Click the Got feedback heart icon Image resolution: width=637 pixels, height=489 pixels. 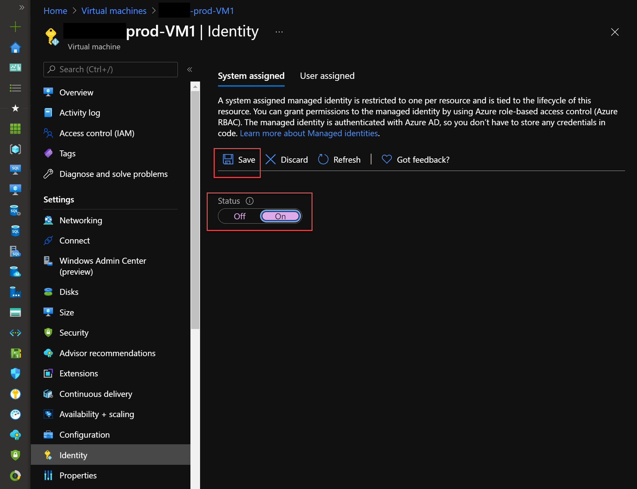click(387, 160)
